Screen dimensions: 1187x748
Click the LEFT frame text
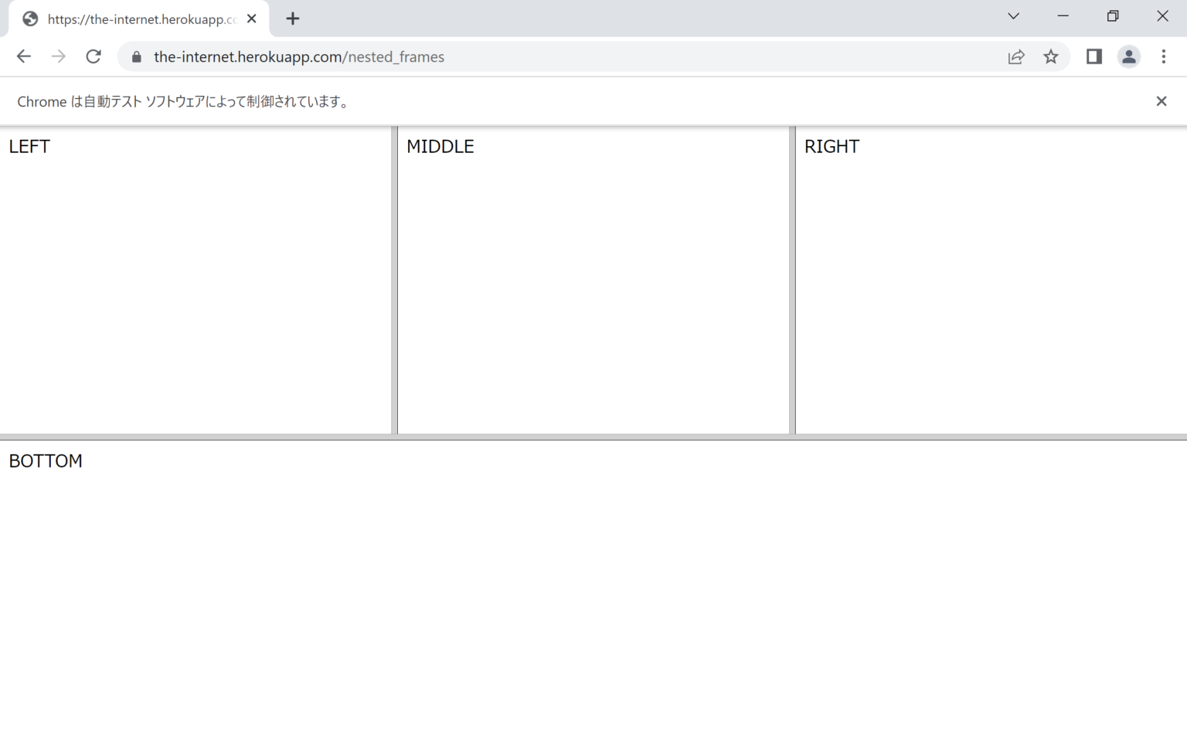(x=29, y=147)
